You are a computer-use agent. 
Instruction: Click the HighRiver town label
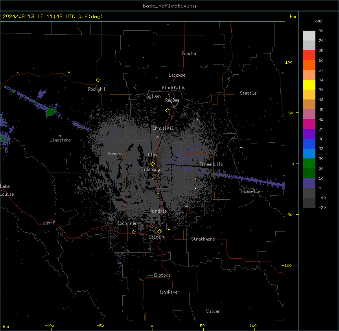pyautogui.click(x=169, y=292)
